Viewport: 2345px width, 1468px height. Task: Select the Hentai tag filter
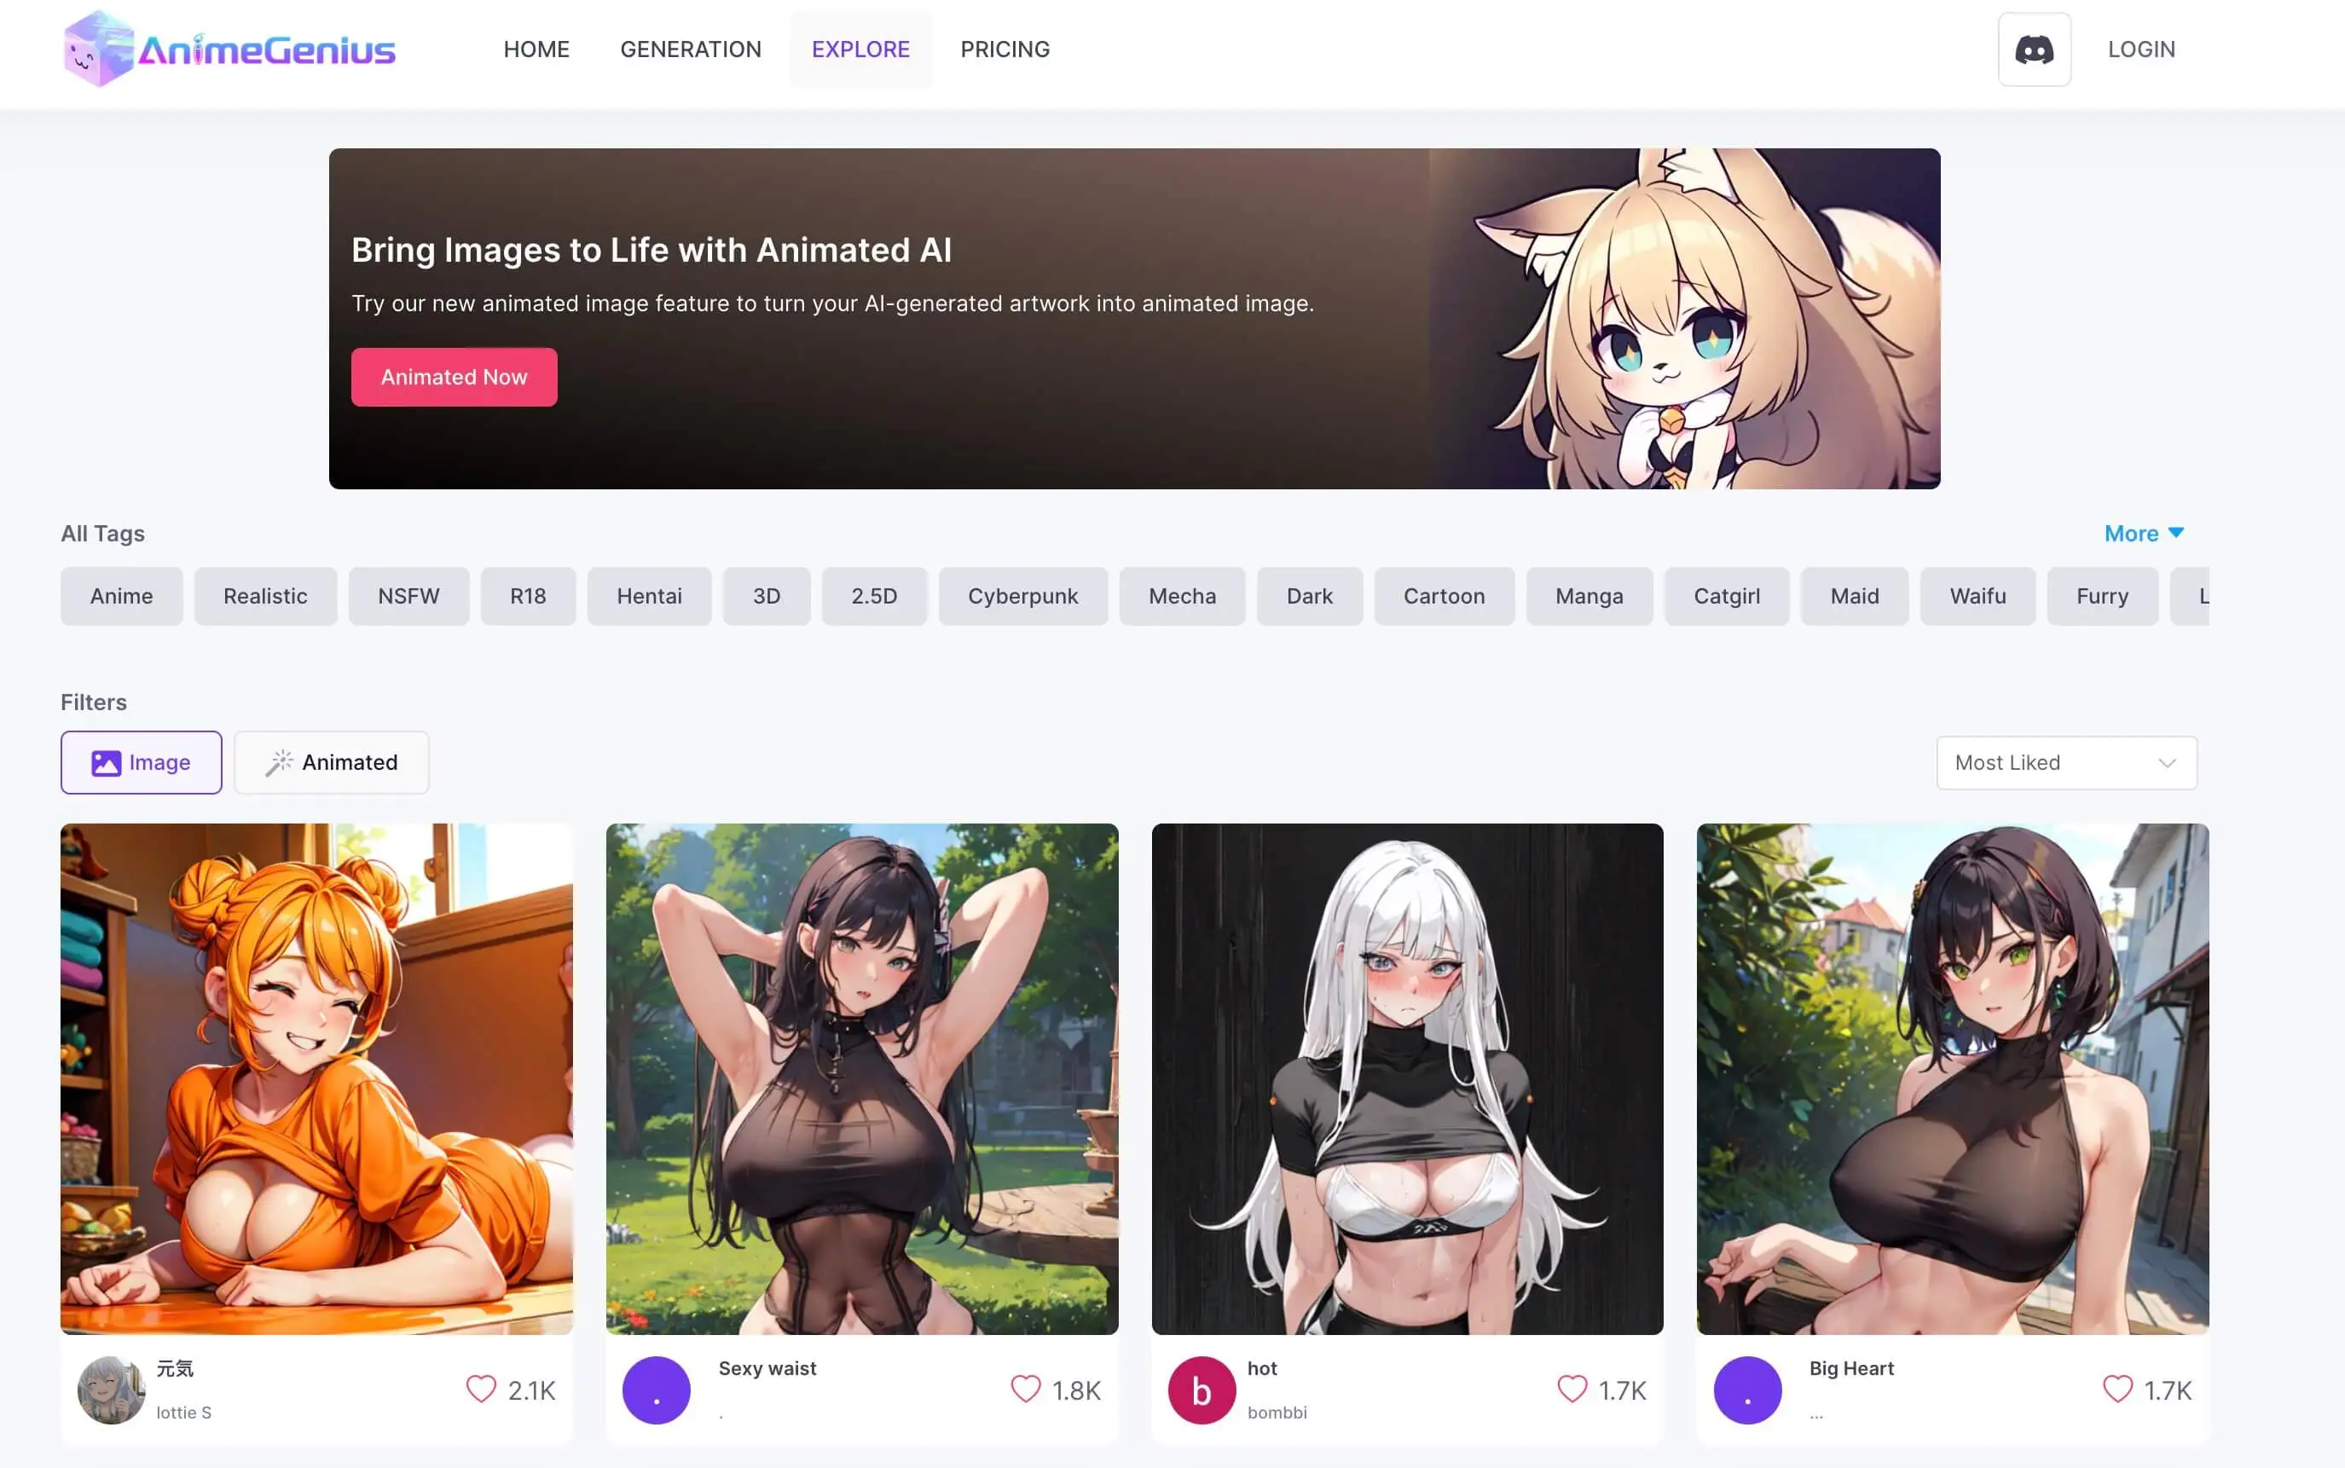648,593
